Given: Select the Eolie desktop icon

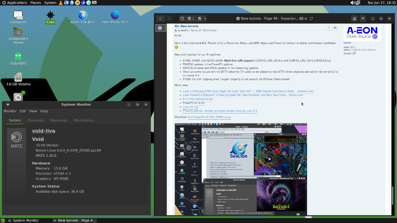Looking at the screenshot, I should tap(50, 17).
